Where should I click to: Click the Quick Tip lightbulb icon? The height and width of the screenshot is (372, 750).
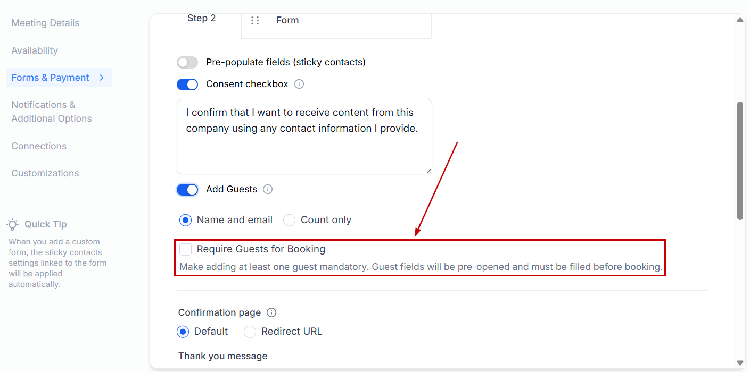click(13, 224)
